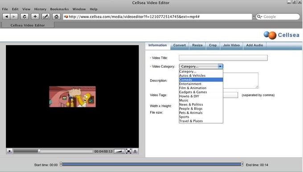
Task: Pick 'Film & Animation' category
Action: pos(201,88)
